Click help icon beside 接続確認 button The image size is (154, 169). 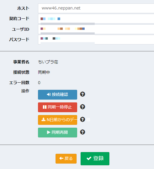click(83, 94)
